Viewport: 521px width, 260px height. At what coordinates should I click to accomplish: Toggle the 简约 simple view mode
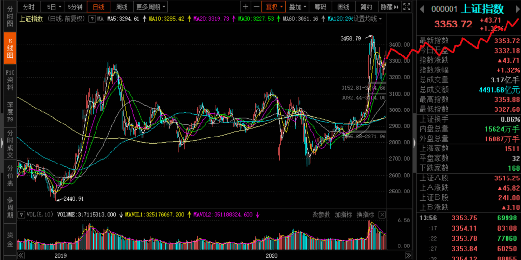pos(366,7)
